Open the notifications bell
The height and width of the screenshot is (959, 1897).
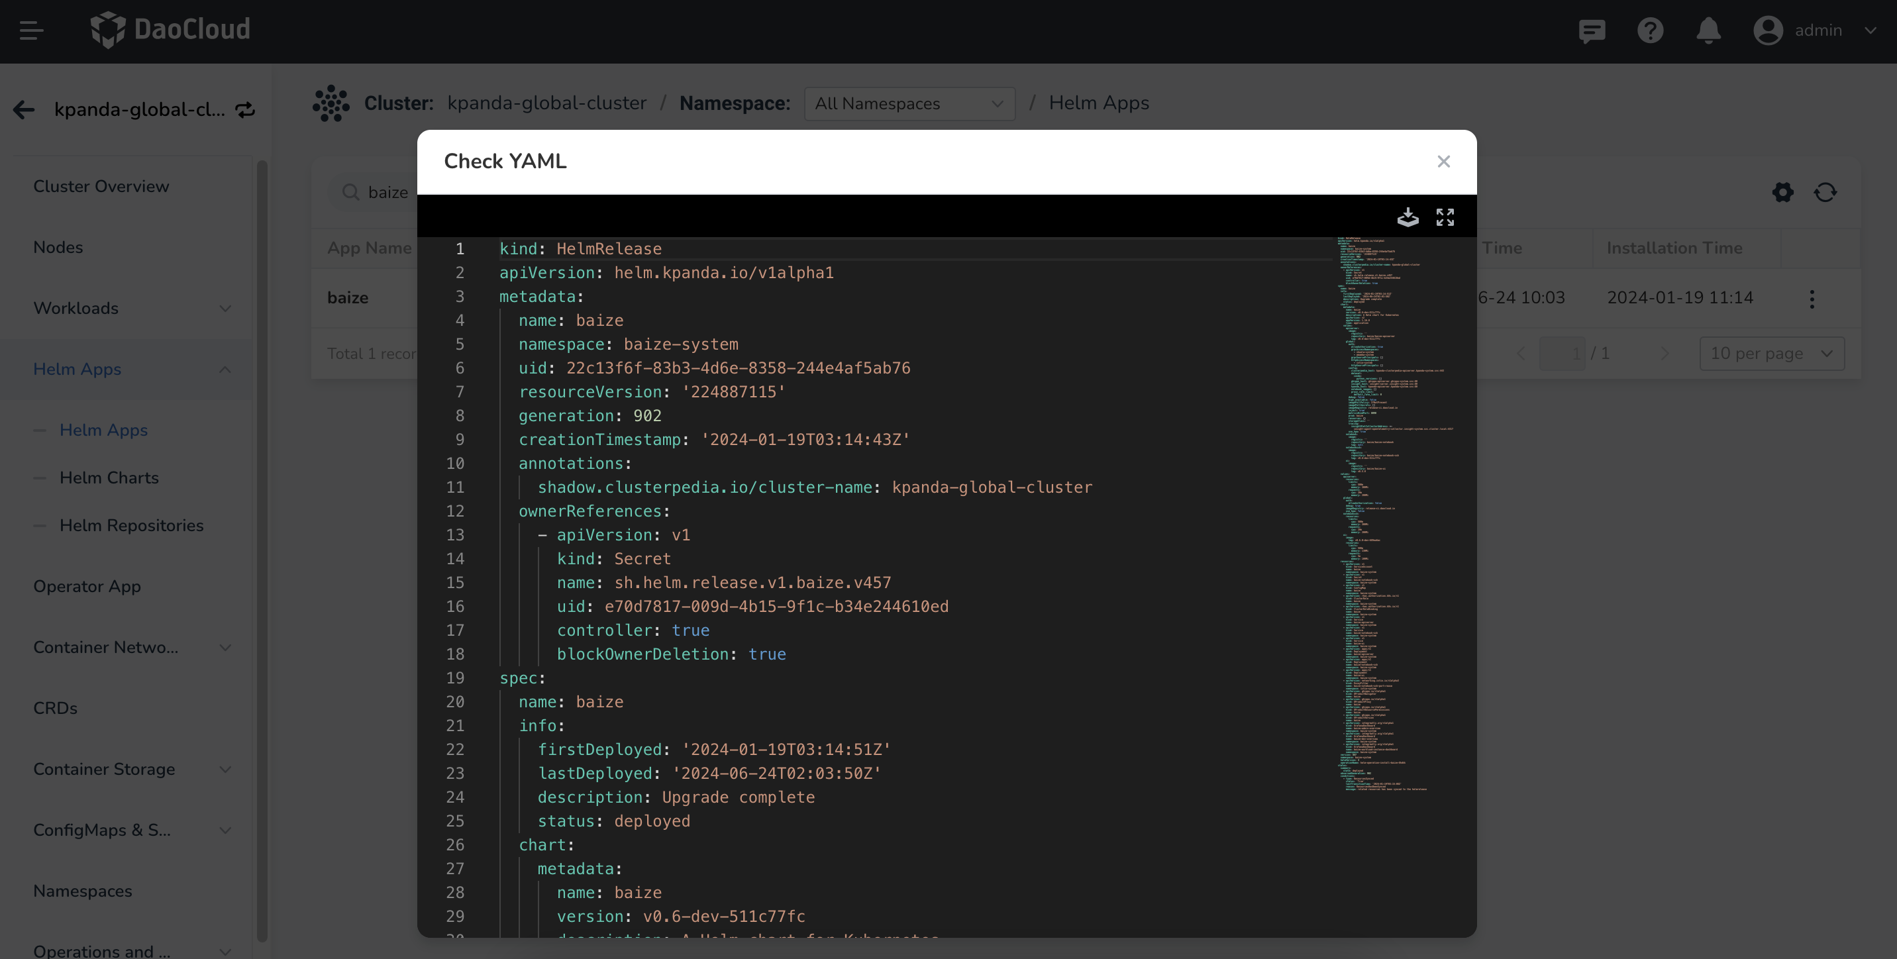pyautogui.click(x=1708, y=30)
